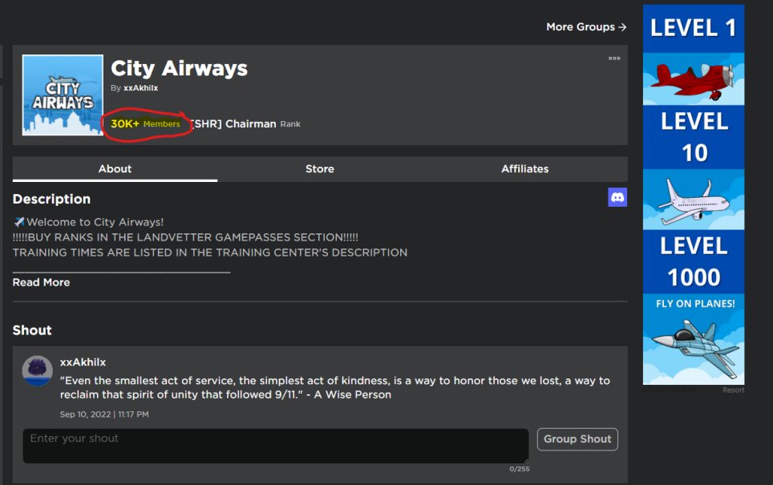Click the BUY RANKS description line
The image size is (773, 485).
tap(185, 237)
